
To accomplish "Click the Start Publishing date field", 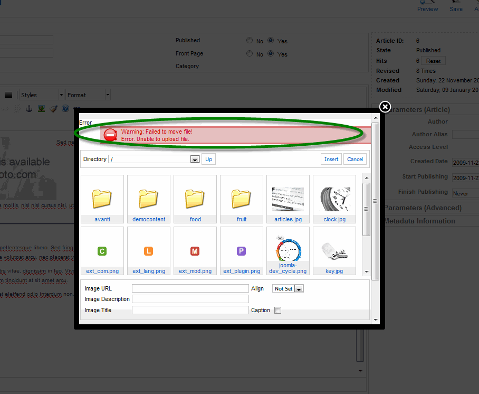I will pyautogui.click(x=466, y=178).
